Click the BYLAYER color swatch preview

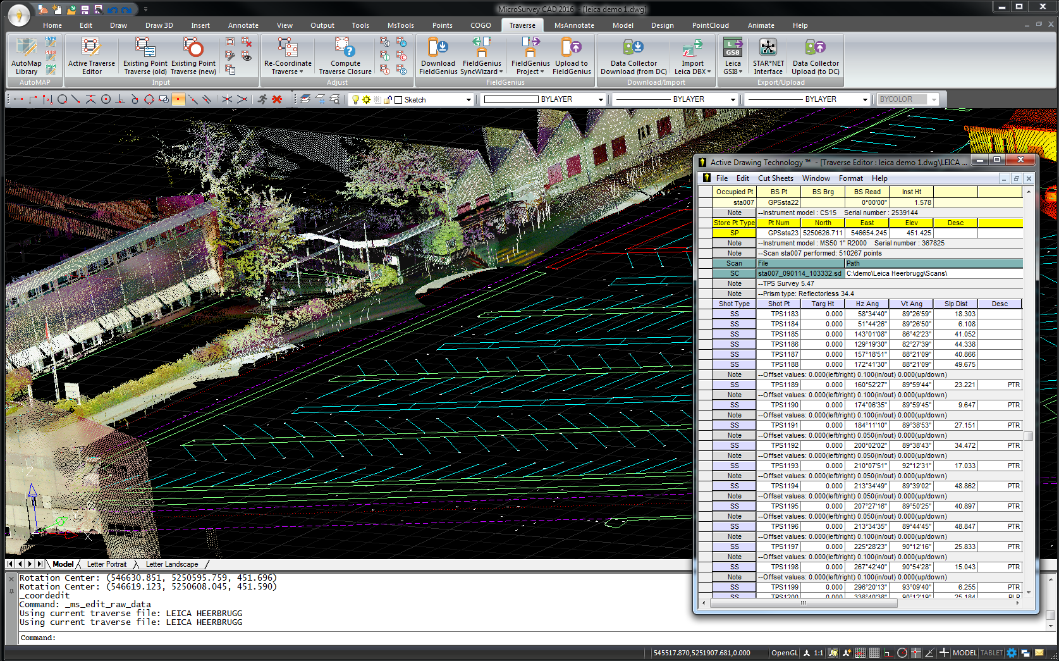[x=511, y=99]
